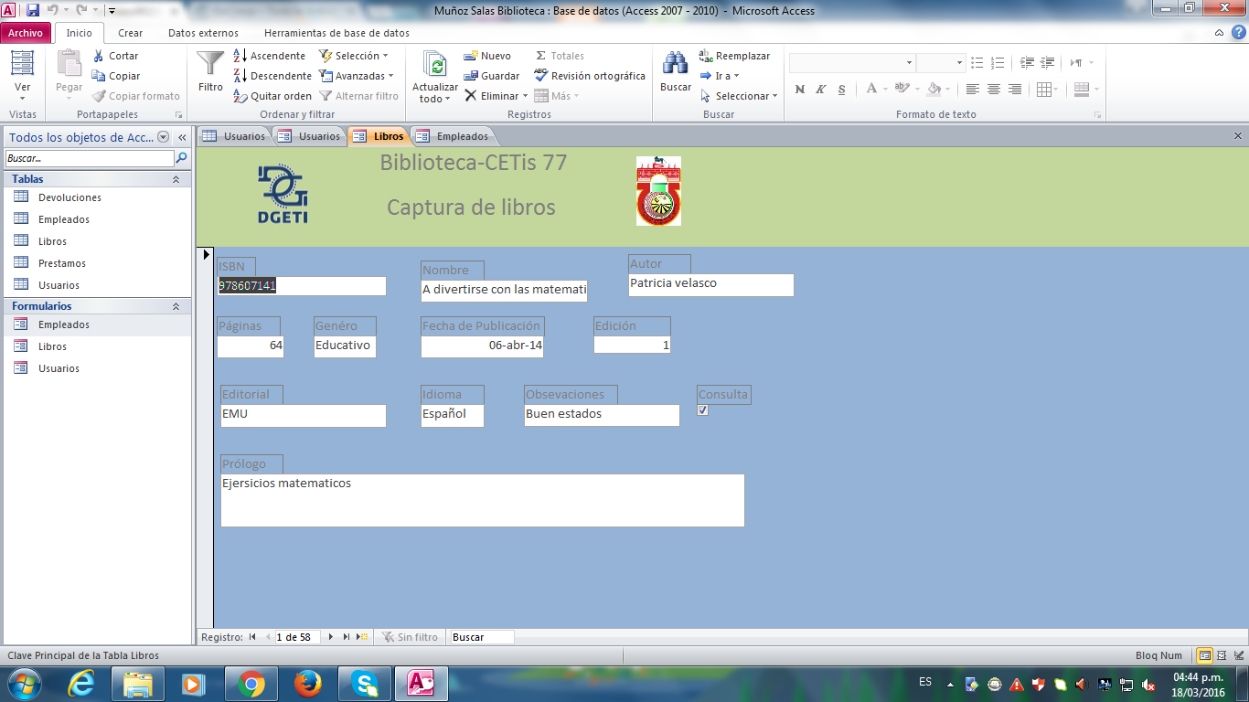Click the Reemplazar tool

[734, 56]
